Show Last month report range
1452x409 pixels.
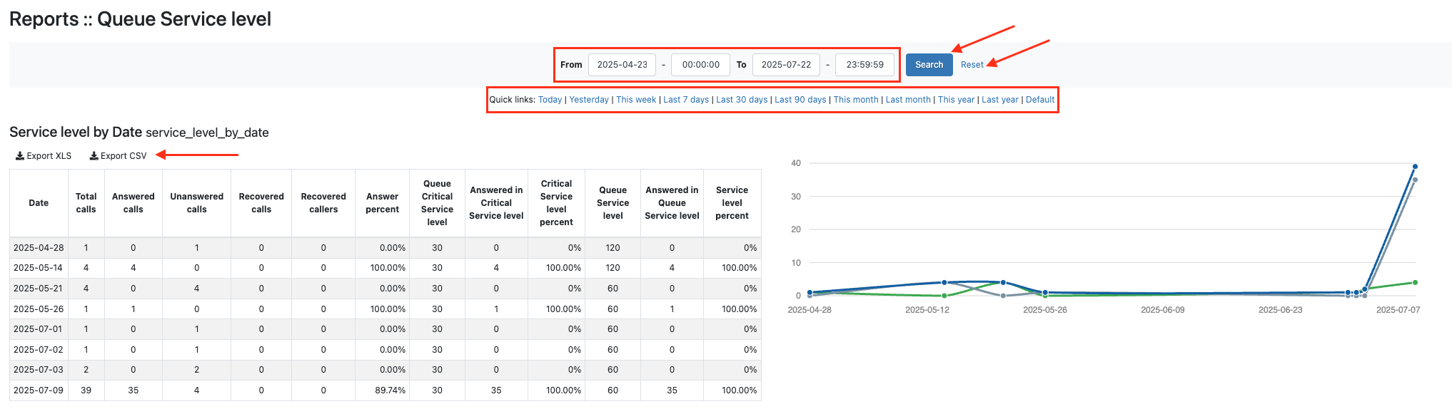click(x=908, y=100)
